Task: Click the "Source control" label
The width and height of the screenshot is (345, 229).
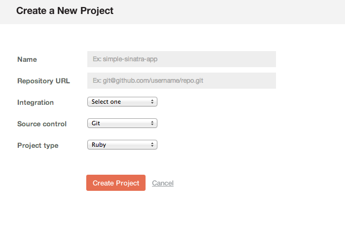Action: pos(42,124)
